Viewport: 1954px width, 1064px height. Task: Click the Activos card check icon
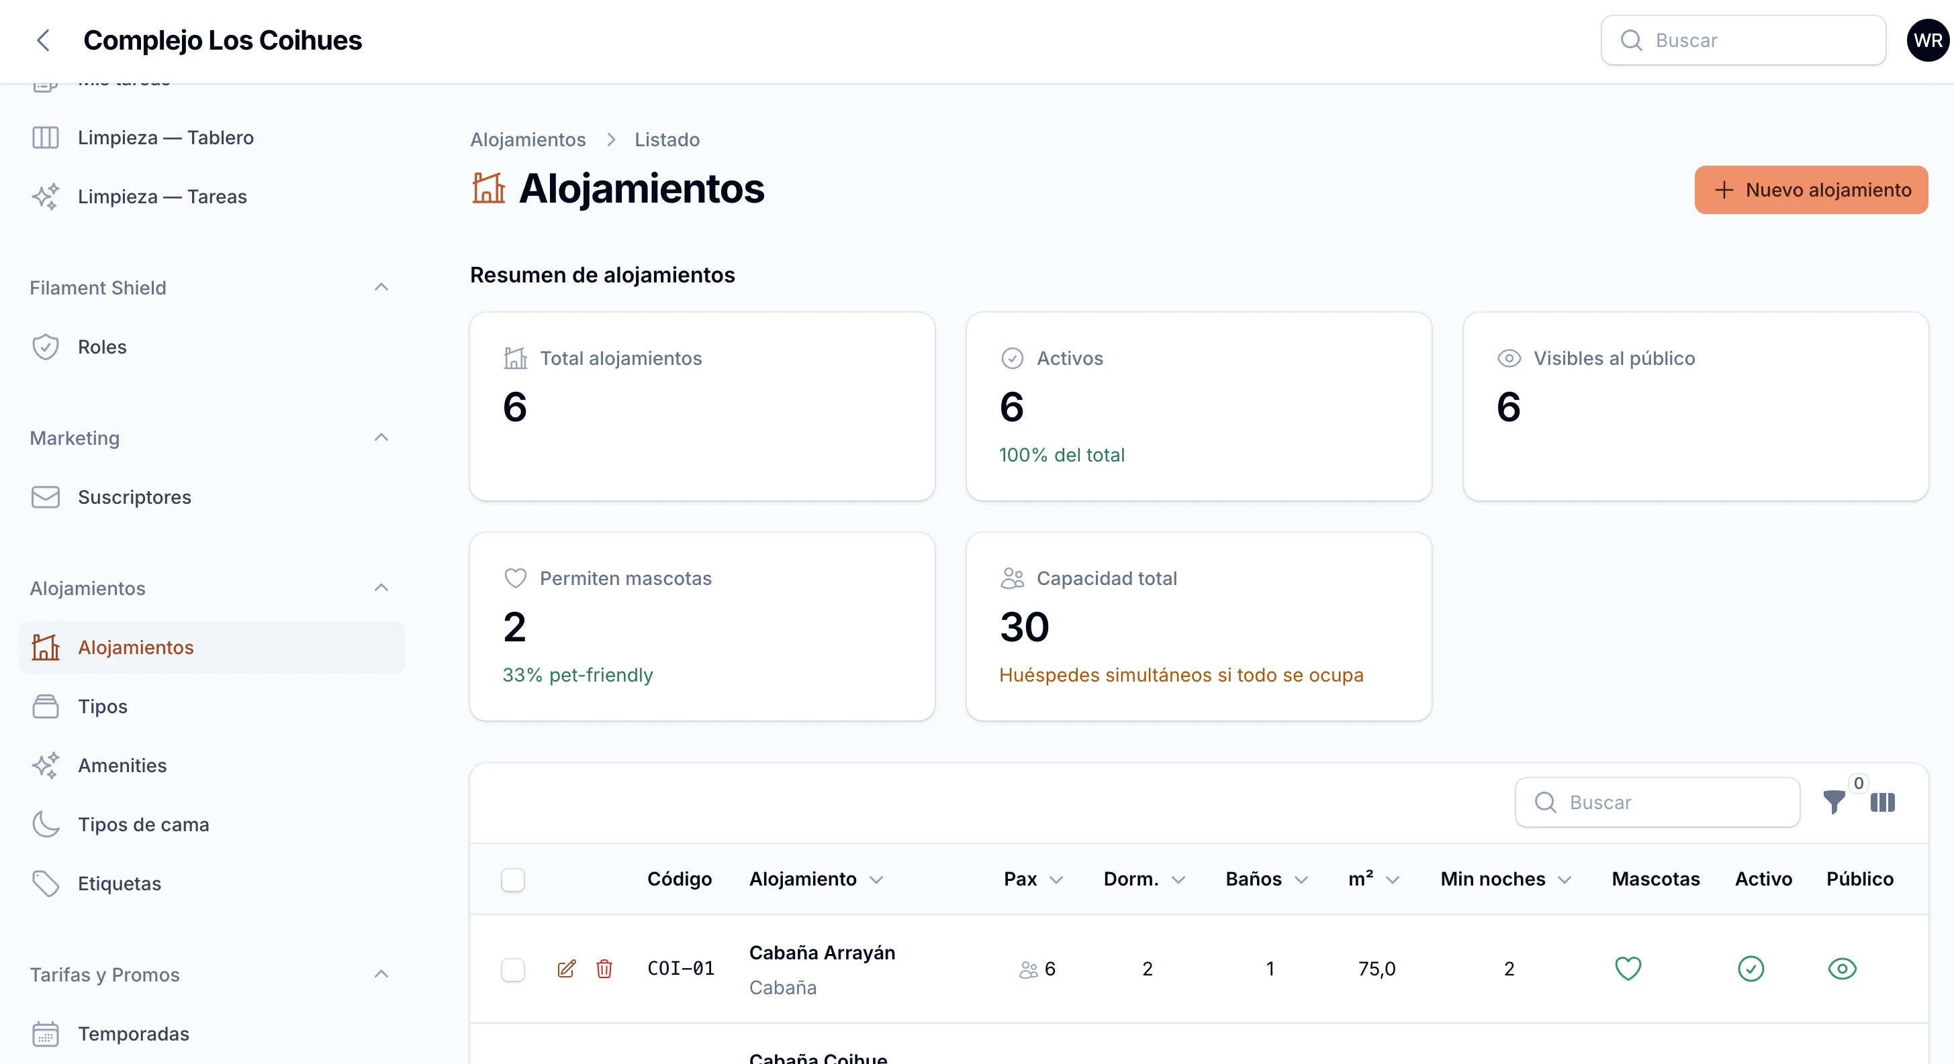click(x=1012, y=358)
